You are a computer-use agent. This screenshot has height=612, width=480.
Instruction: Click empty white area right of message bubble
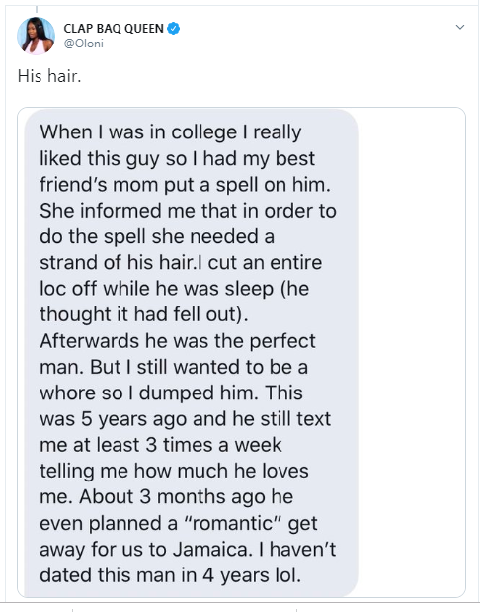(412, 351)
